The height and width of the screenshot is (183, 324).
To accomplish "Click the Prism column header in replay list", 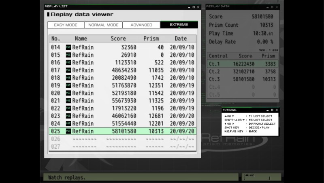I will [151, 38].
